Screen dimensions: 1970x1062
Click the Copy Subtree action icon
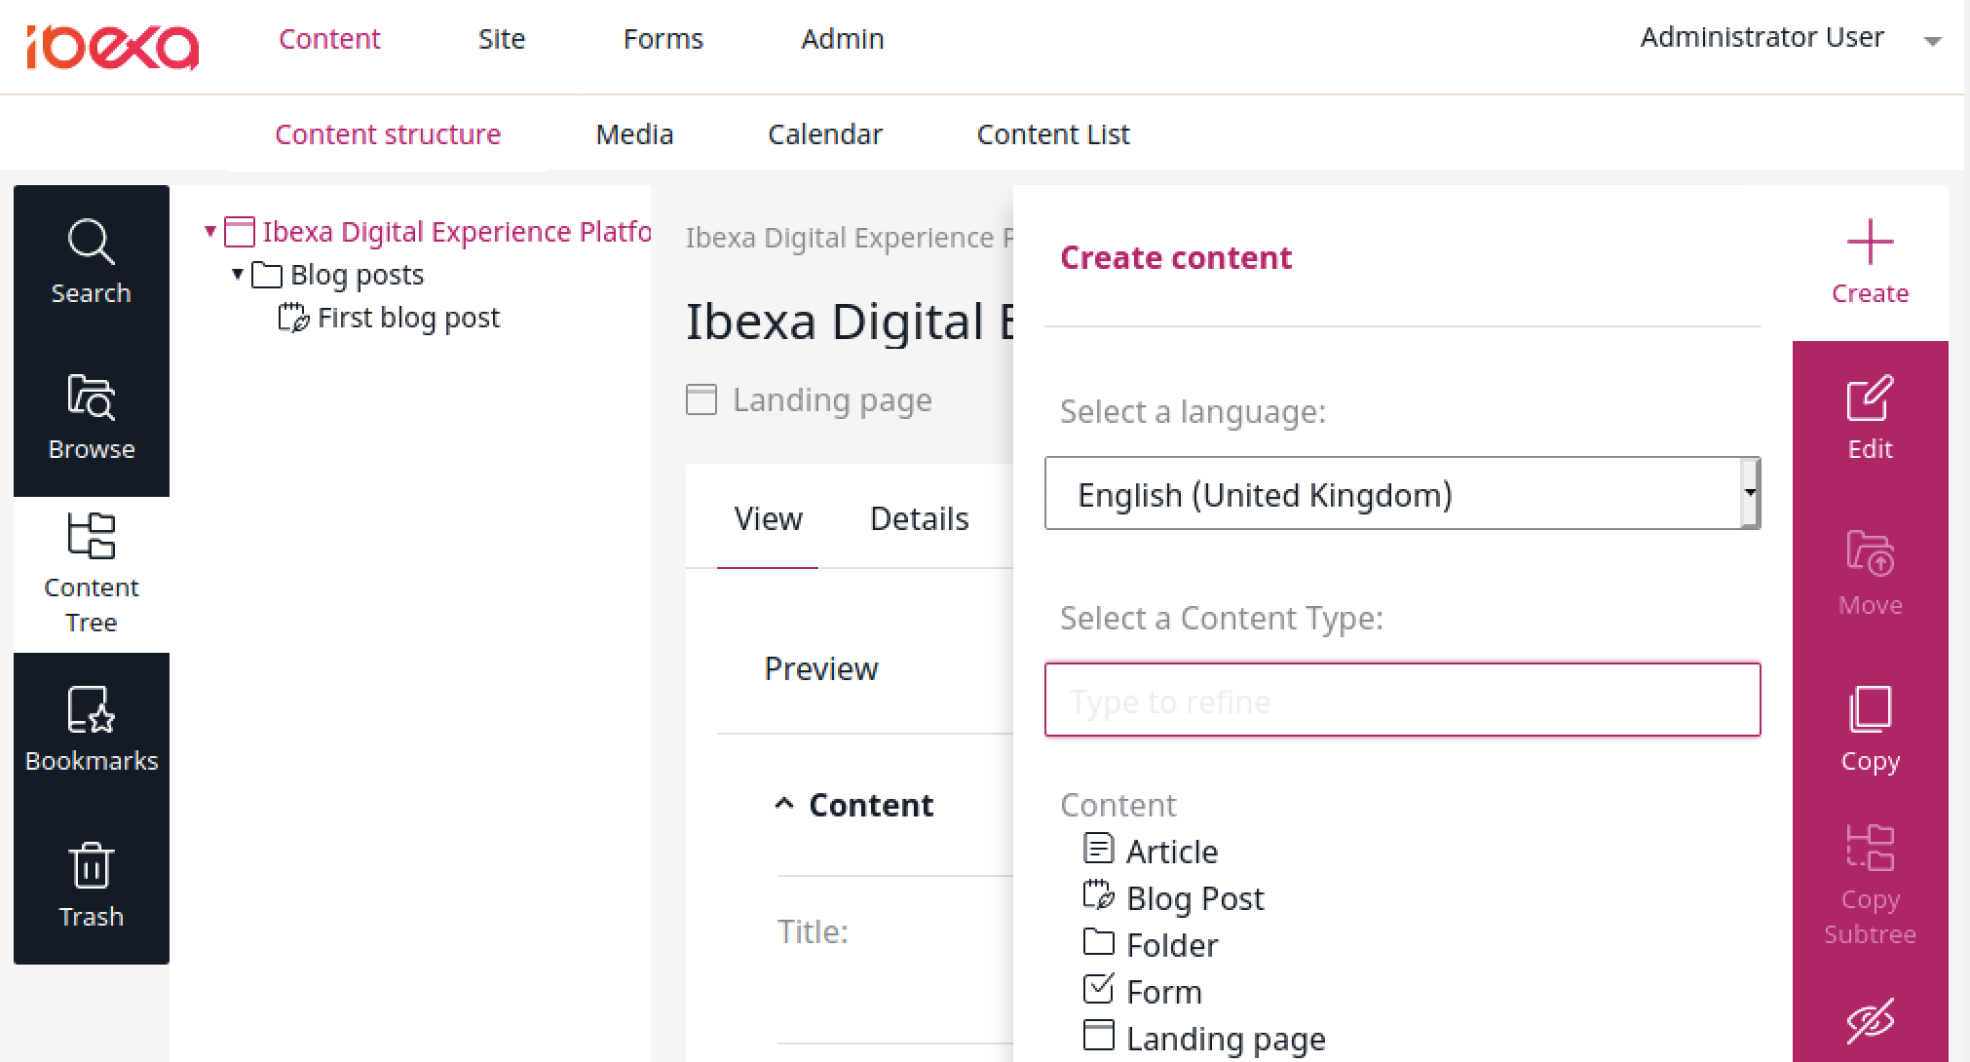[x=1870, y=847]
